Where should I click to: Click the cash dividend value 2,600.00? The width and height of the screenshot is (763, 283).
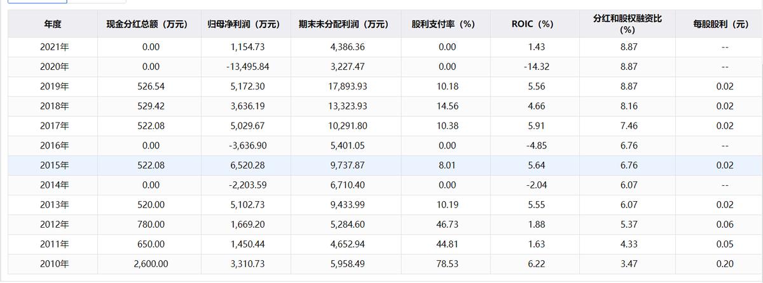(151, 264)
